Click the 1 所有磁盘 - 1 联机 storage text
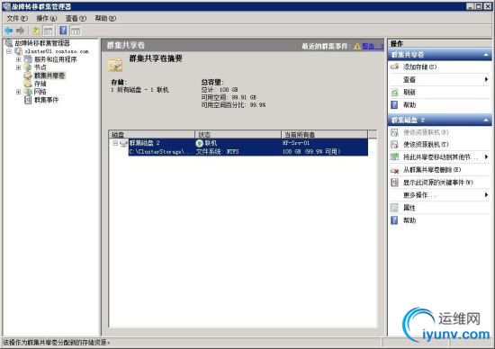Screen dimensions: 495x349 point(139,90)
